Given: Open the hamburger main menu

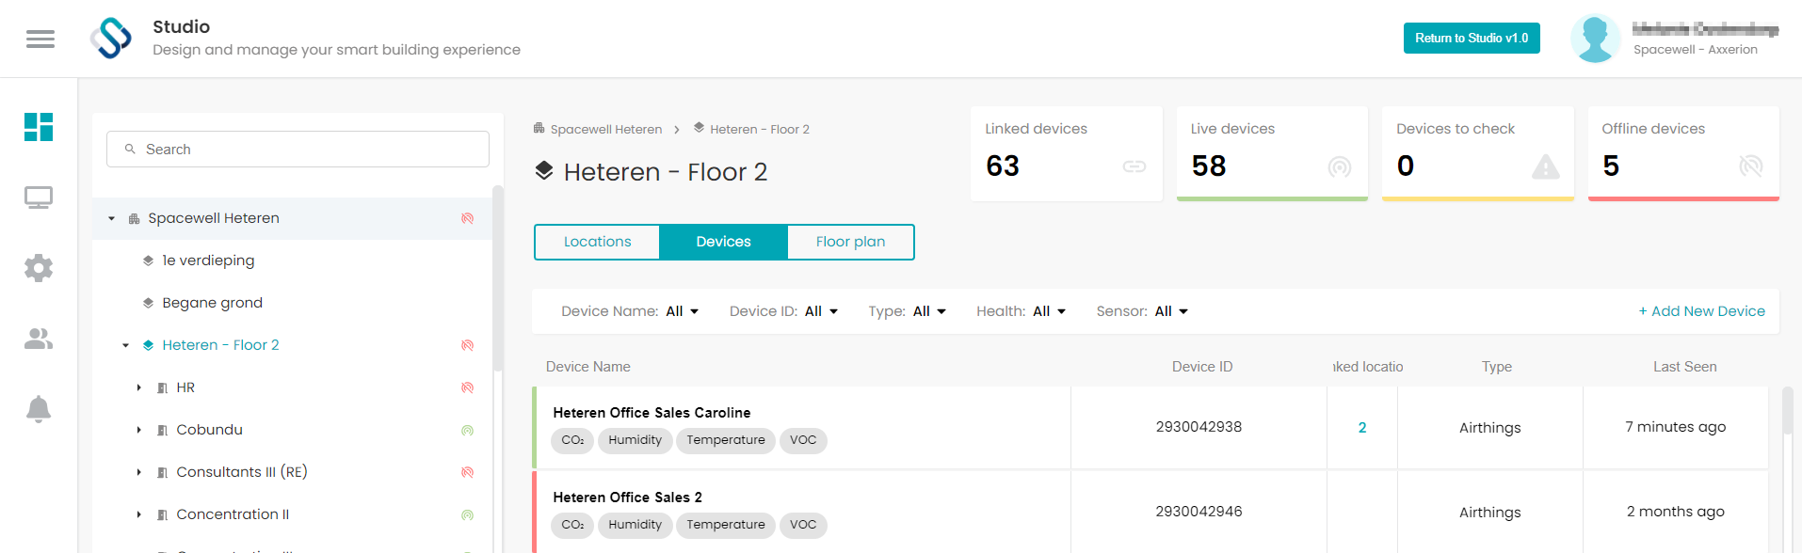Looking at the screenshot, I should pos(40,39).
